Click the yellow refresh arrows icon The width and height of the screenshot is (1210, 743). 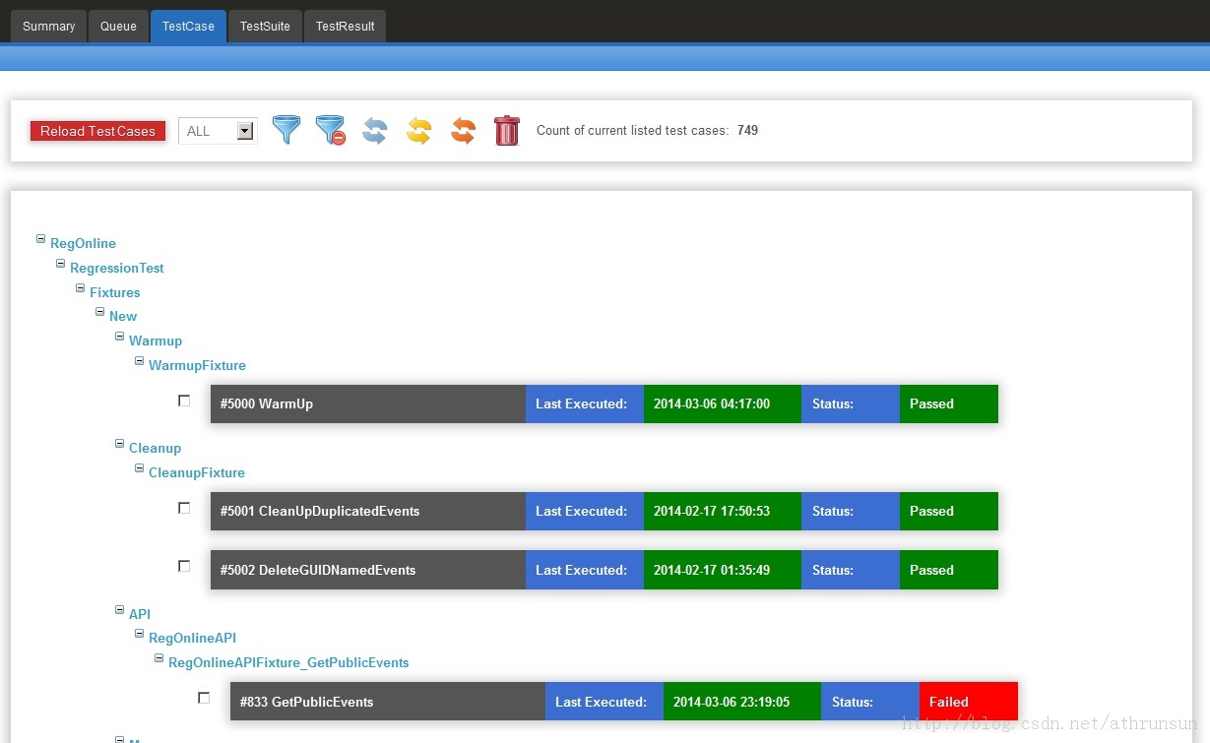tap(418, 130)
